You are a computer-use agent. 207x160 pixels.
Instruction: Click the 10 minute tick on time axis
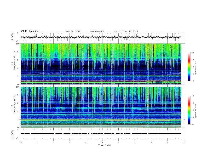pos(184,142)
